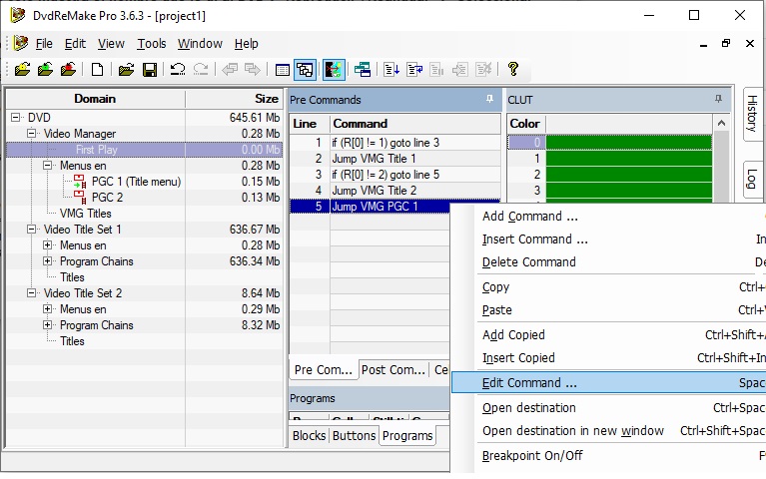This screenshot has height=479, width=766.
Task: Click the application icon beside File menu
Action: tap(21, 43)
